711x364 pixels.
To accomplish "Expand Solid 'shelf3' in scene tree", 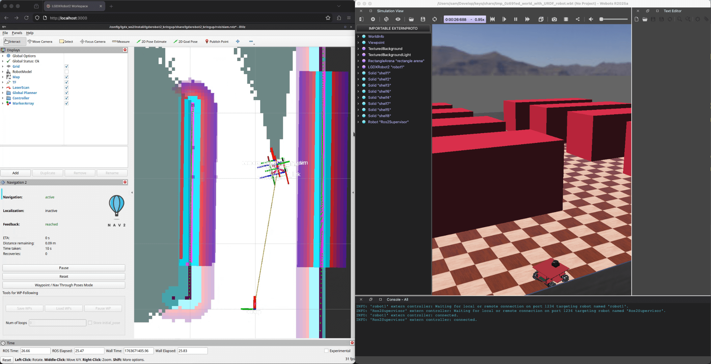I will [x=358, y=85].
